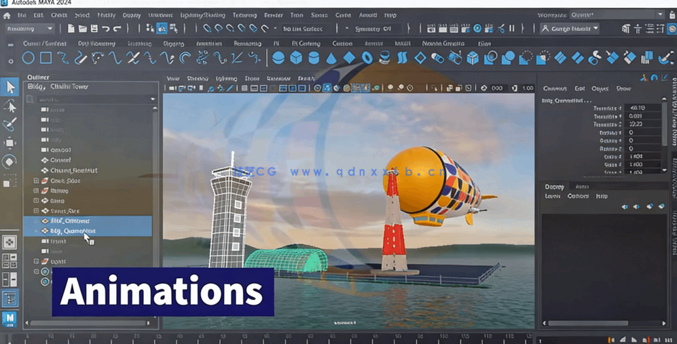
Task: Switch to four-view layout button
Action: tap(10, 261)
